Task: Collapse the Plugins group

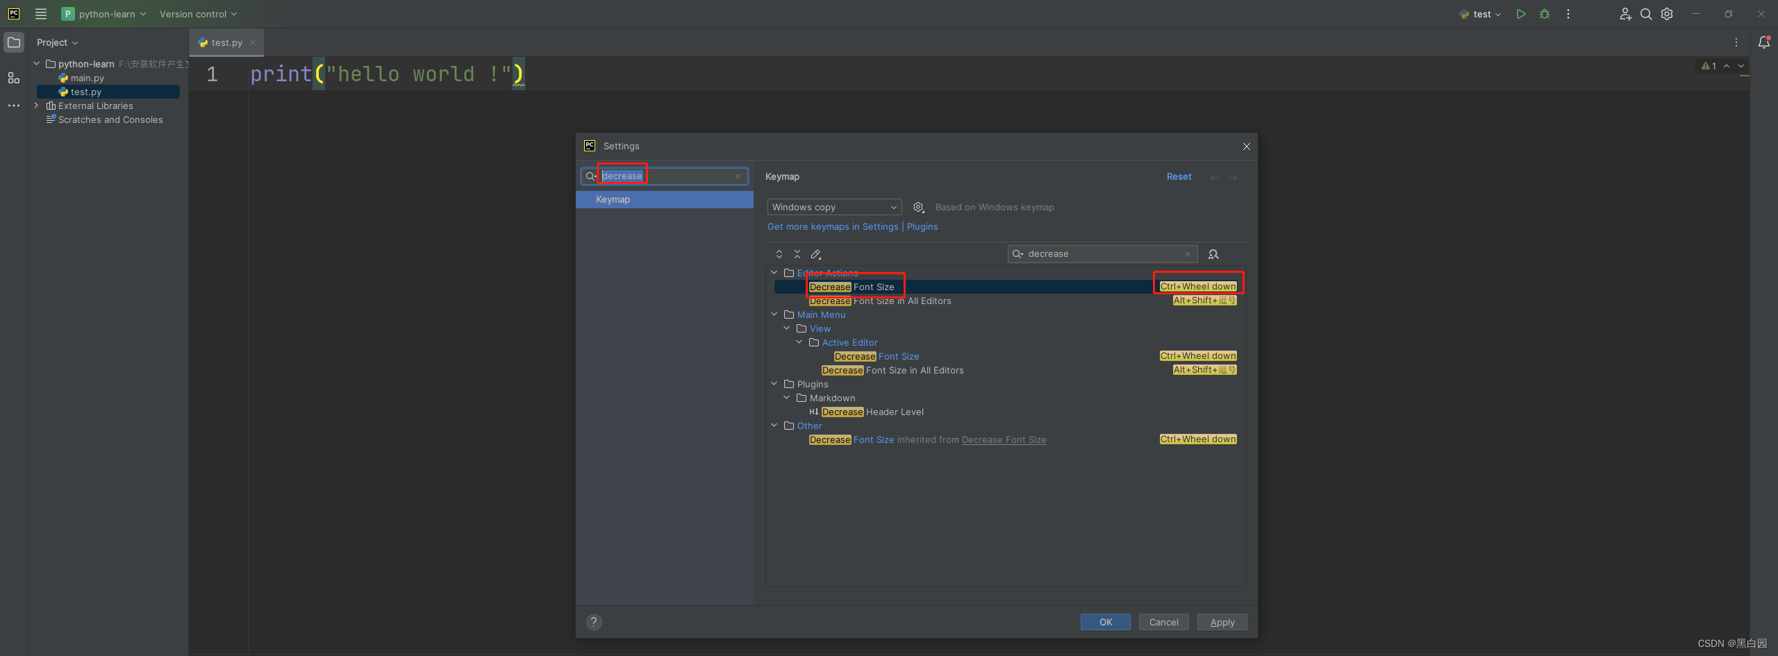Action: pos(774,384)
